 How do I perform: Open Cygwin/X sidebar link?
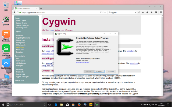[x=18, y=32]
